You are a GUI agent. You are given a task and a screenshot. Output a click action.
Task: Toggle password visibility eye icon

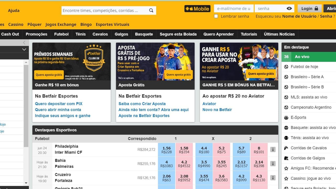click(289, 9)
